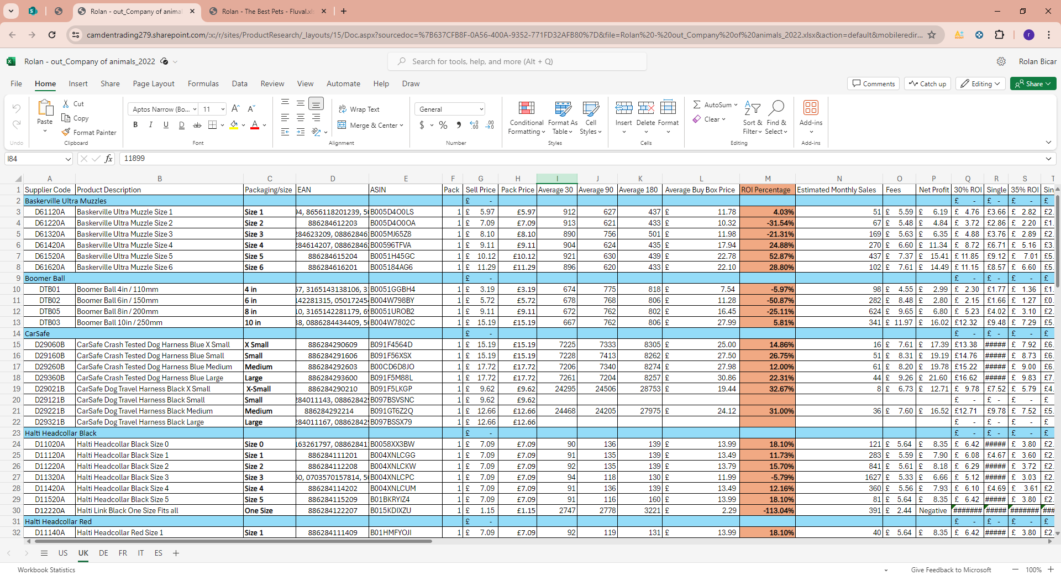This screenshot has width=1061, height=575.
Task: Toggle align left horizontal alignment
Action: [285, 118]
